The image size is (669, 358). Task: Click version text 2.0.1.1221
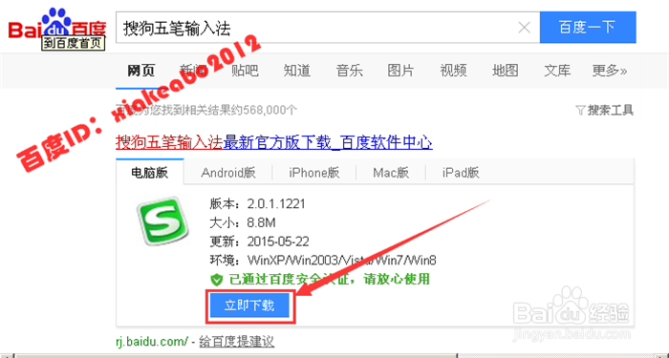pos(276,204)
